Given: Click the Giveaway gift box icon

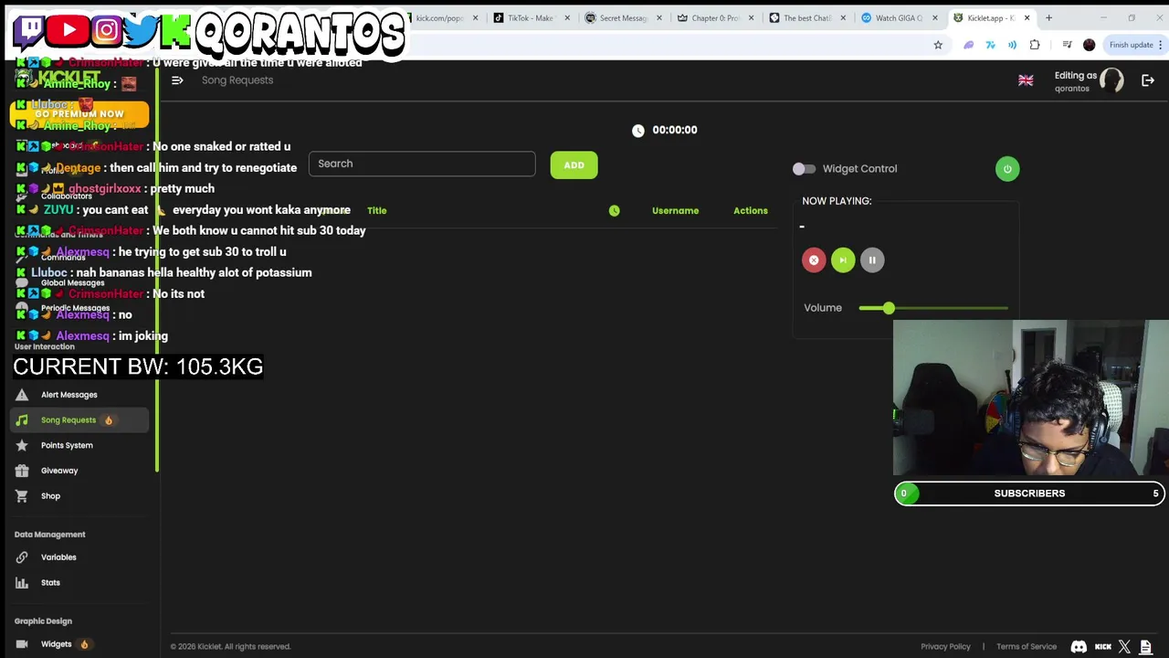Looking at the screenshot, I should 22,471.
